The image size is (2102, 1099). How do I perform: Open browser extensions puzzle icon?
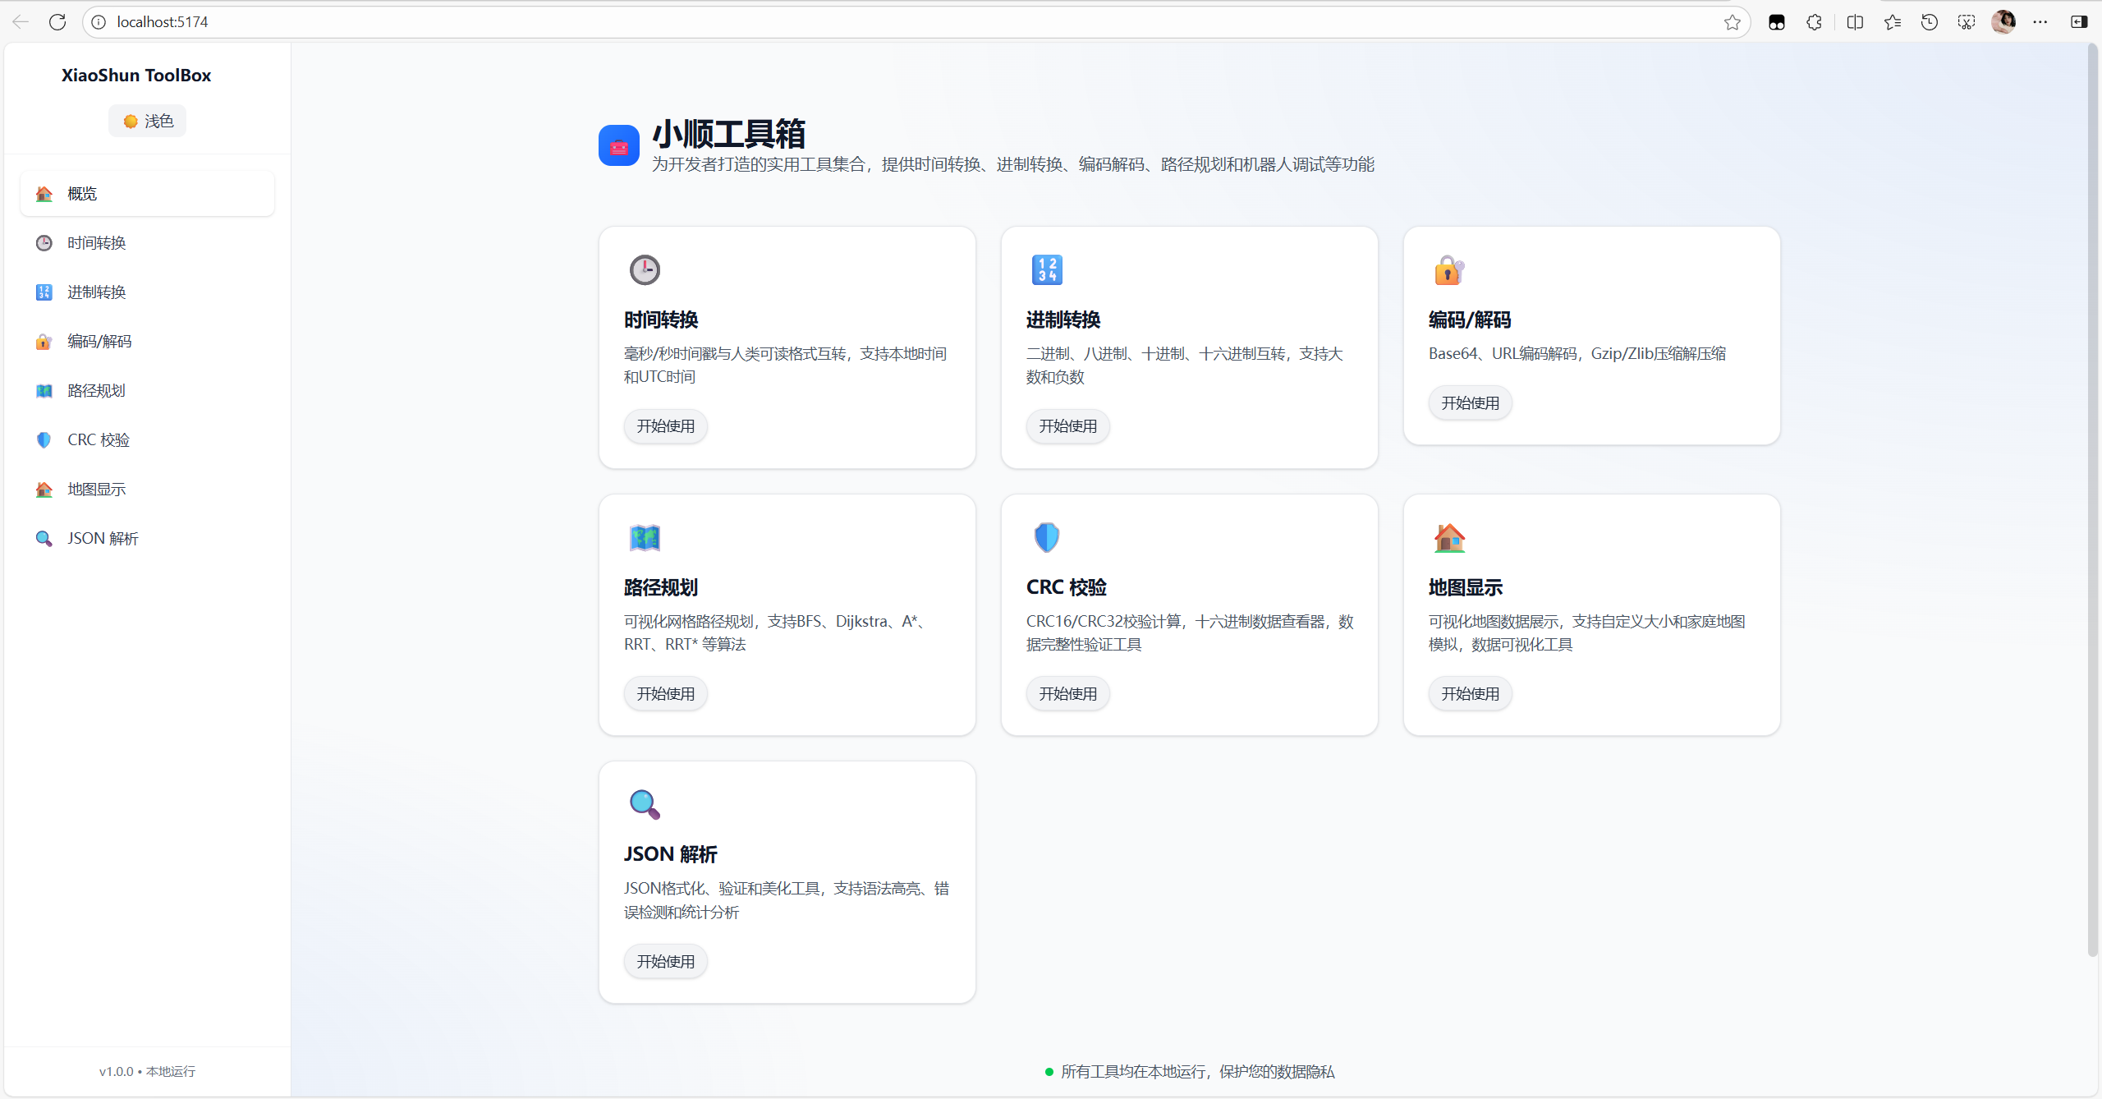(1815, 22)
